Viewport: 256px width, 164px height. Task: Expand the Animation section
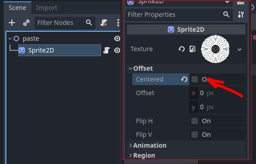click(x=131, y=145)
